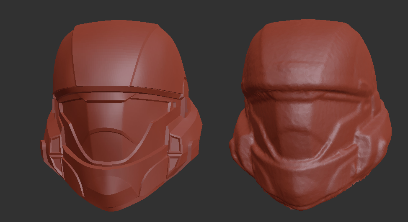Image resolution: width=408 pixels, height=222 pixels.
Task: Select the clean sharp-edged helmet model
Action: pos(121,115)
